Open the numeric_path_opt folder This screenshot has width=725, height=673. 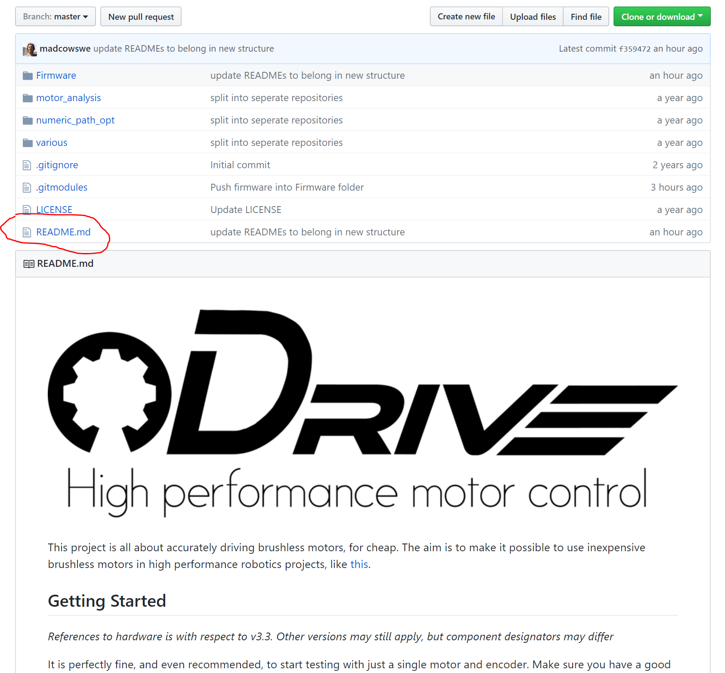(75, 120)
